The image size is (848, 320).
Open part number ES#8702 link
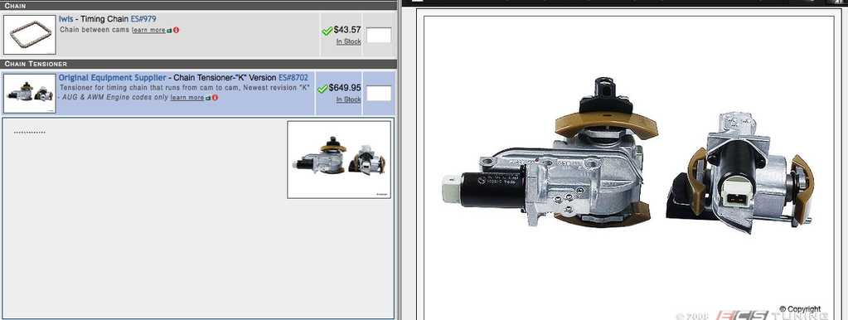coord(293,78)
